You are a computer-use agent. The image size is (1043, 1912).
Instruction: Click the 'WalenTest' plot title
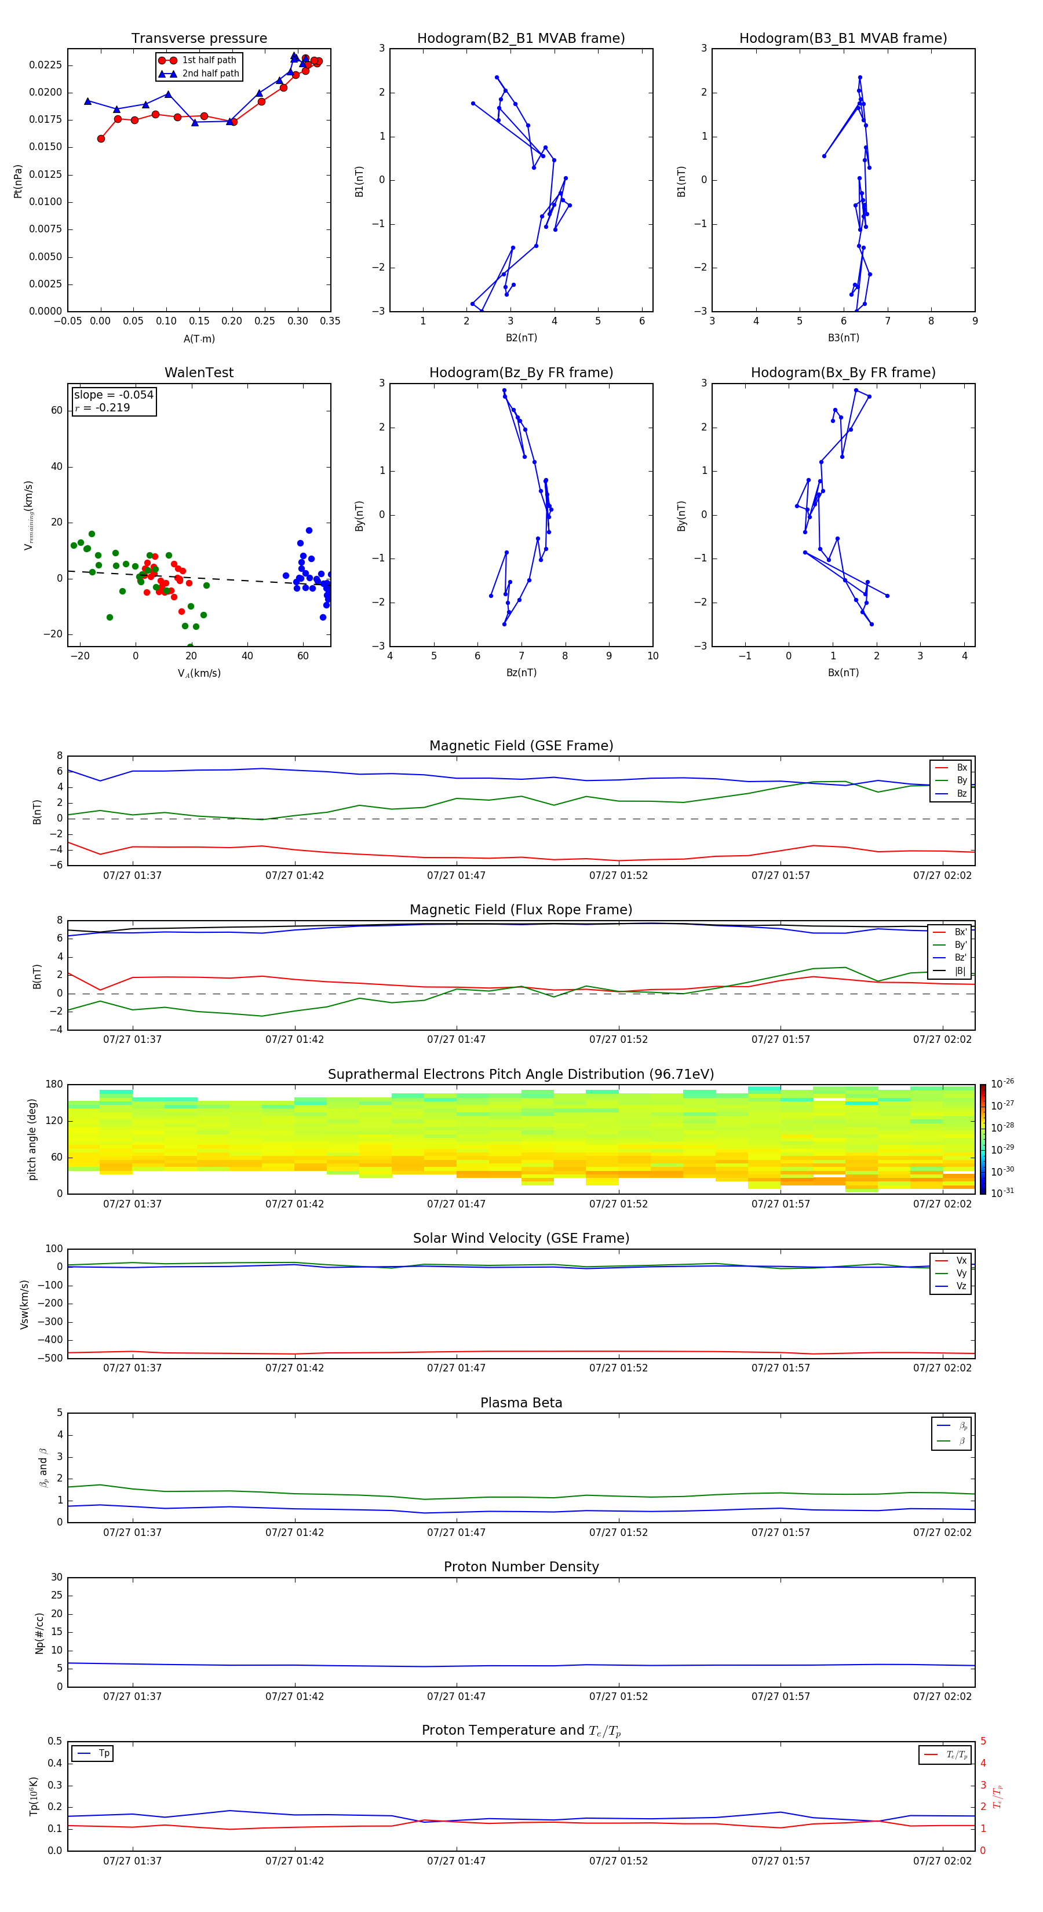click(199, 373)
